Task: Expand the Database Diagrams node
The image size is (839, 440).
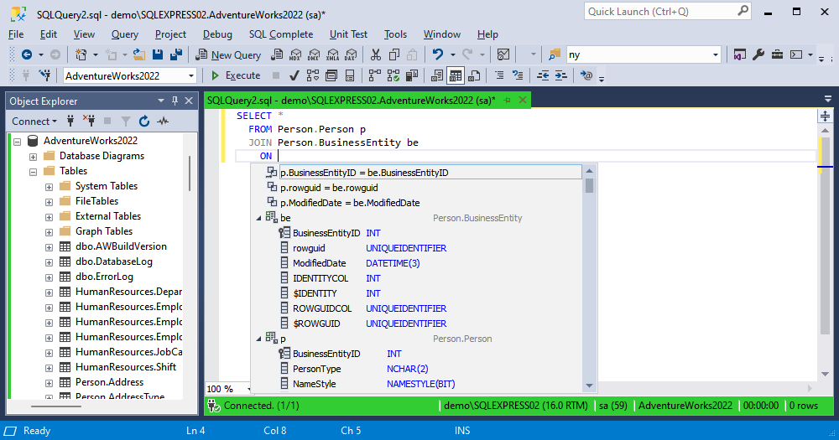Action: coord(34,157)
